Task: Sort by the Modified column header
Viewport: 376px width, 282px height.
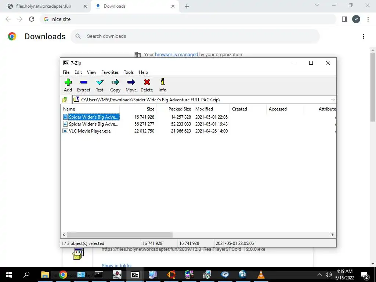Action: 211,109
